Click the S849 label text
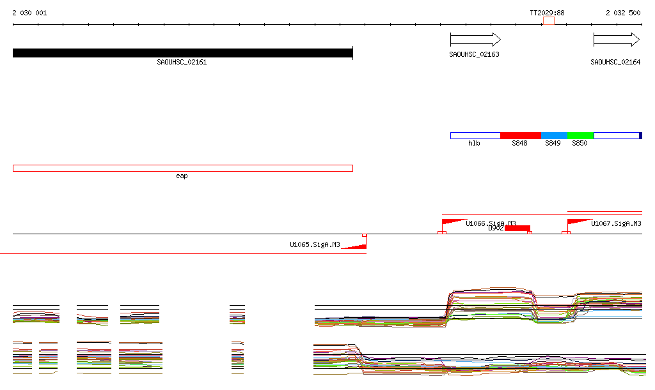 point(553,144)
